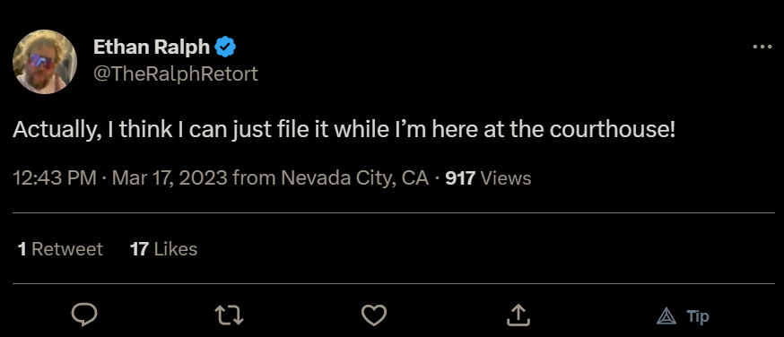Open the share upload-arrow icon
Viewport: 784px width, 337px height.
tap(518, 315)
